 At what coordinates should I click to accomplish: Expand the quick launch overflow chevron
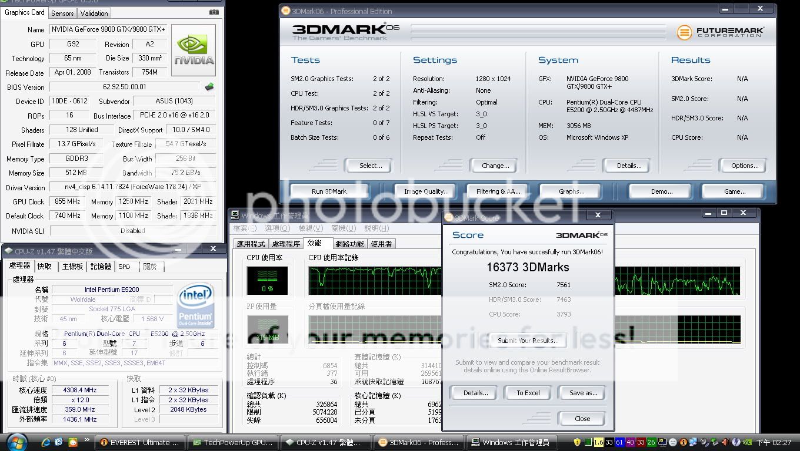pos(88,440)
